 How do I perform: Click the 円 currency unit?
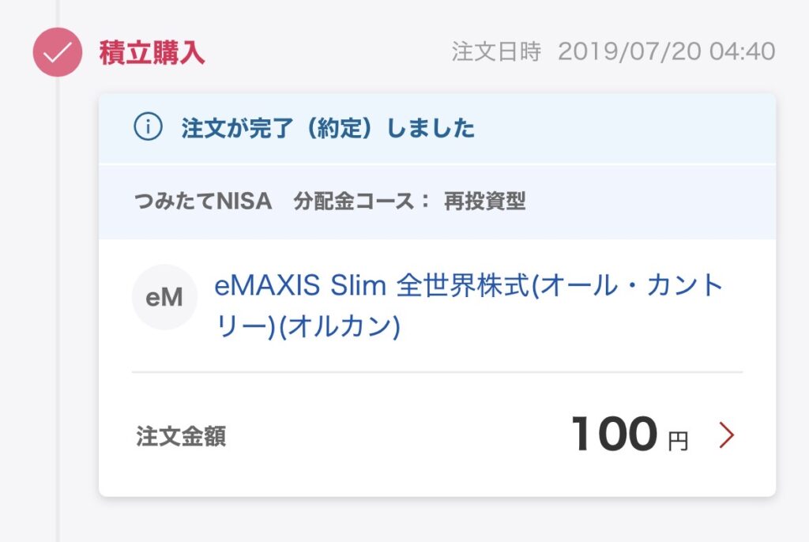coord(678,442)
